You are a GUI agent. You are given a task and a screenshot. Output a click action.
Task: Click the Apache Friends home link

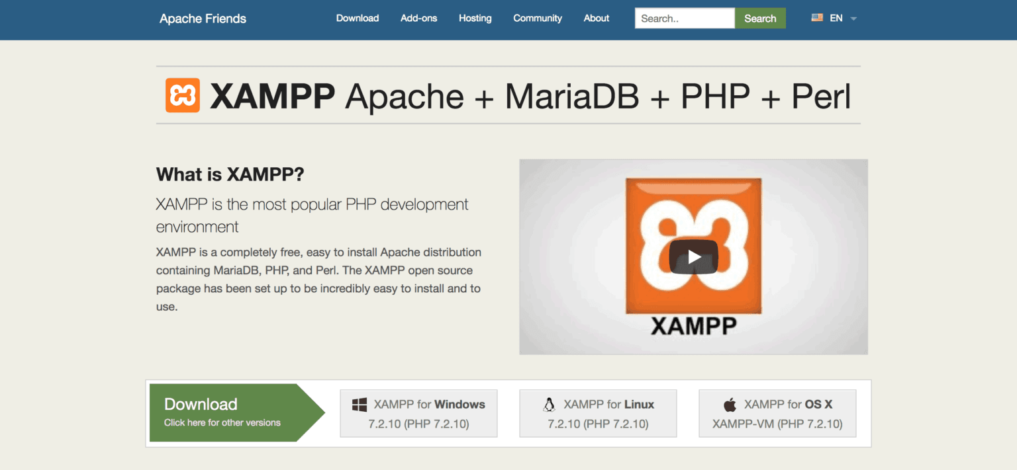pyautogui.click(x=203, y=19)
